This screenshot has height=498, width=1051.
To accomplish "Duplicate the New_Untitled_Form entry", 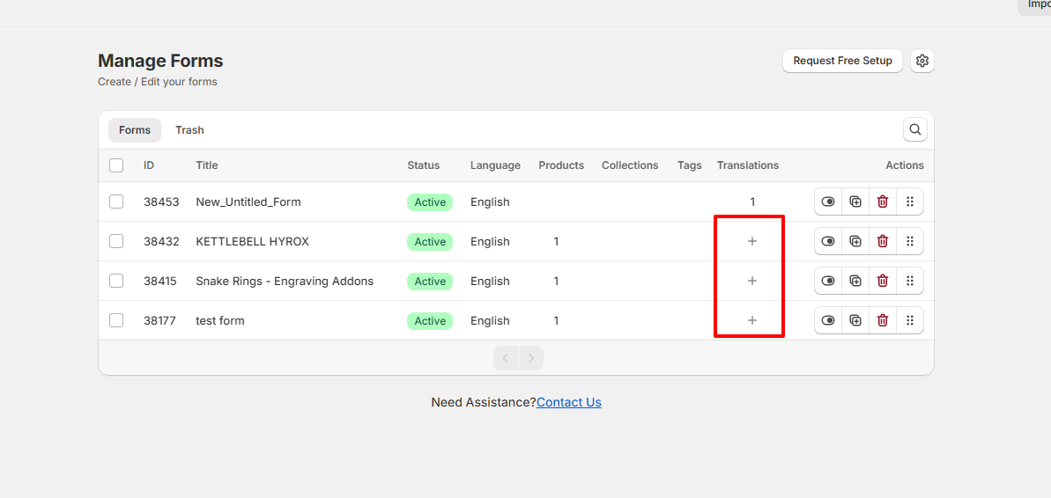I will 855,201.
